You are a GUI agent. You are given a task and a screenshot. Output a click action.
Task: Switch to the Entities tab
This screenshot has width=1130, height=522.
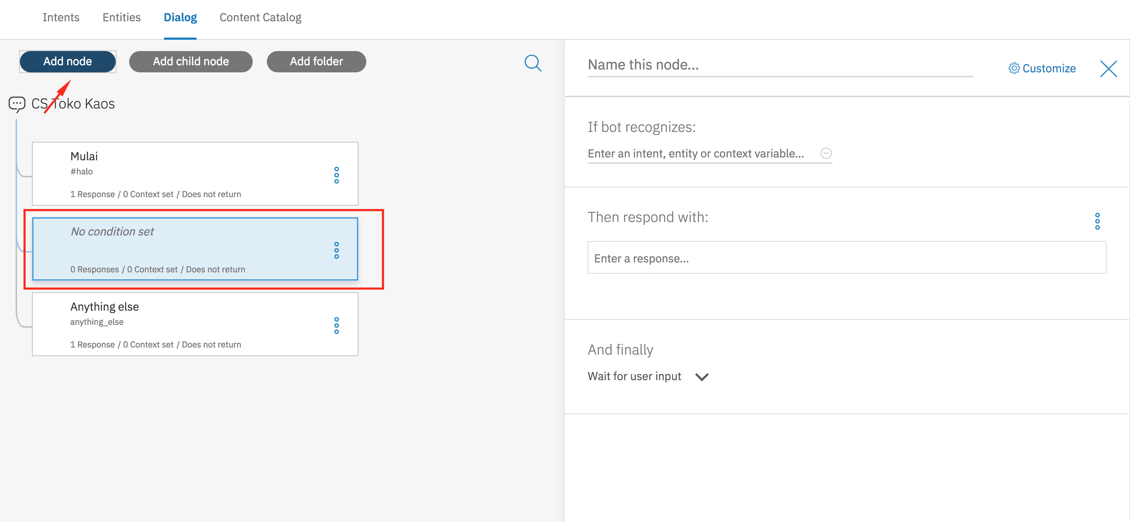click(x=121, y=17)
